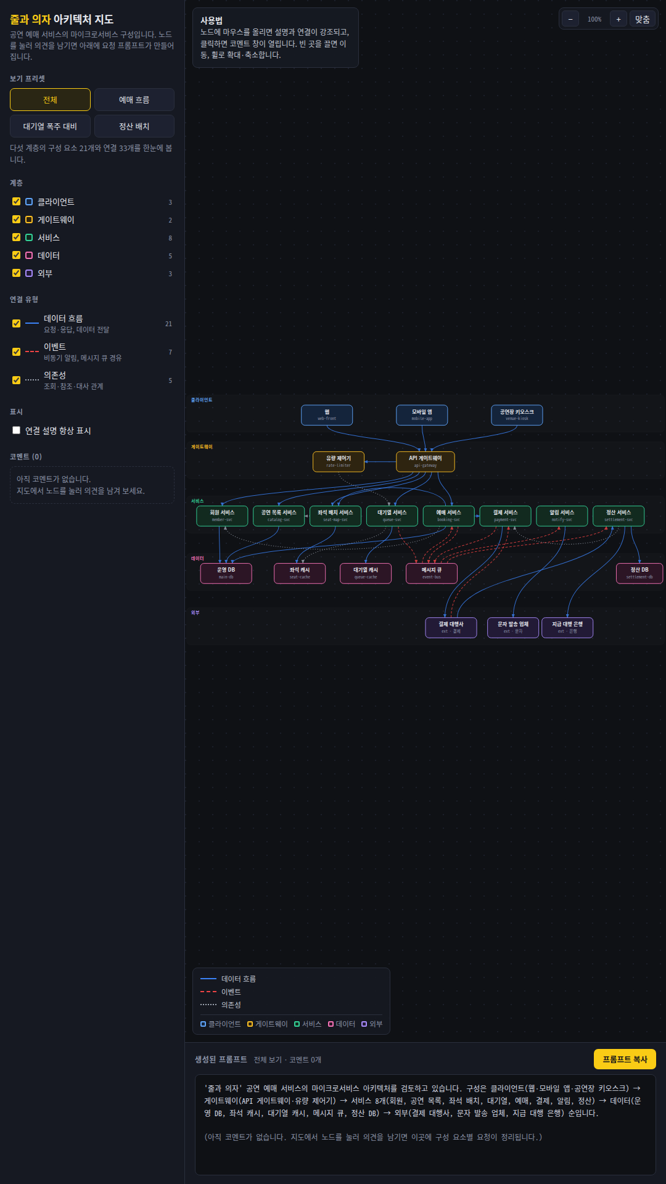
Task: Uncheck the 클라이언트 layer checkbox
Action: pyautogui.click(x=17, y=202)
